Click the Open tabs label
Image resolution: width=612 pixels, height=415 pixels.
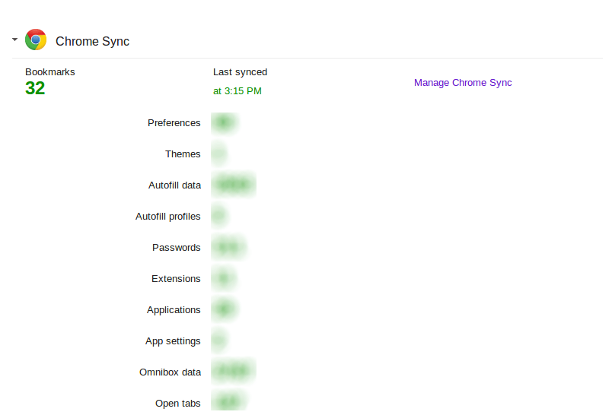tap(178, 404)
